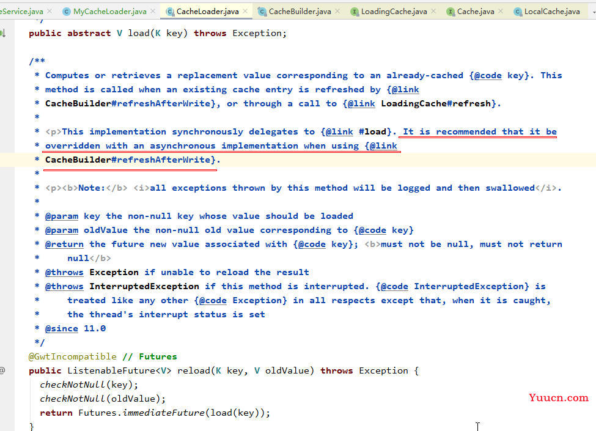This screenshot has width=596, height=431.
Task: Click the 'checkNotNull(oldValue);' statement
Action: (103, 399)
